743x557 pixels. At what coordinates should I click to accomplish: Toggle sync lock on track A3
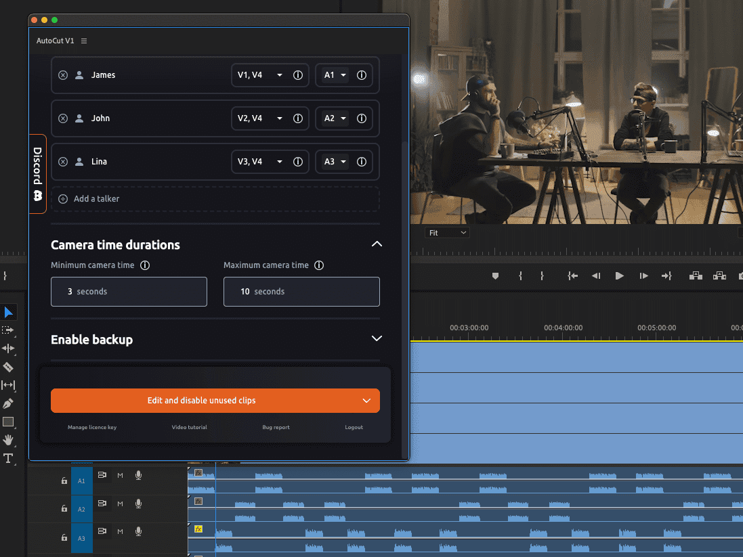[x=102, y=531]
